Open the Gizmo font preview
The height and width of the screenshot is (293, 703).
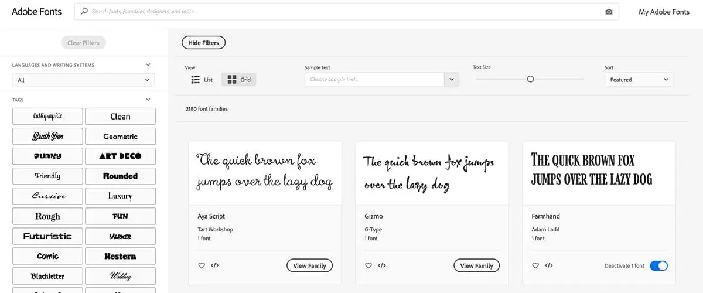pyautogui.click(x=432, y=173)
